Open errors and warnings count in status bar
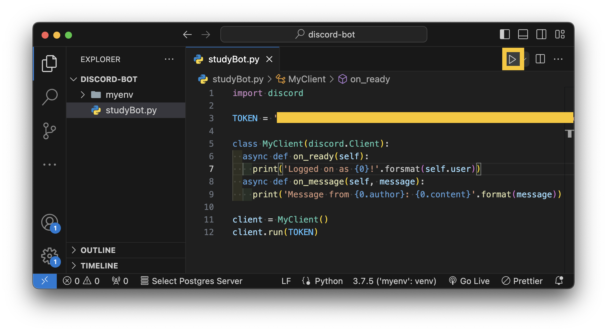The height and width of the screenshot is (332, 607). 81,281
